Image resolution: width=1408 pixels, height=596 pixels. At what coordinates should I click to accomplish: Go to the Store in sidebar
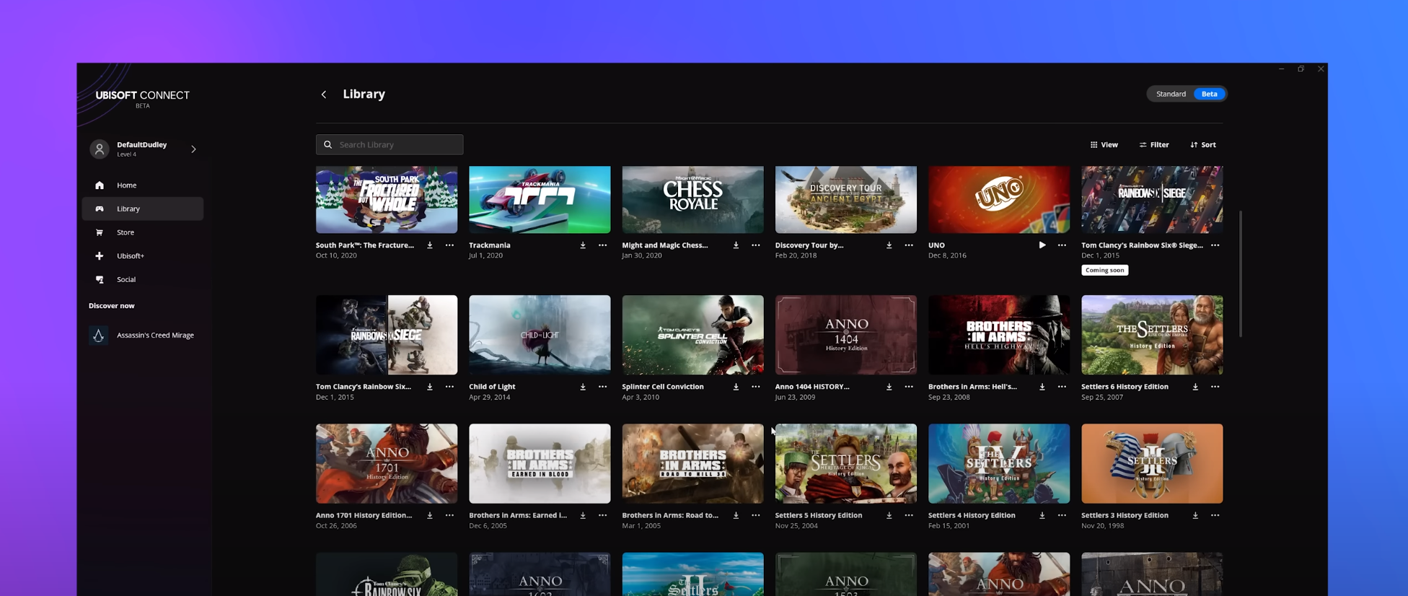tap(126, 232)
